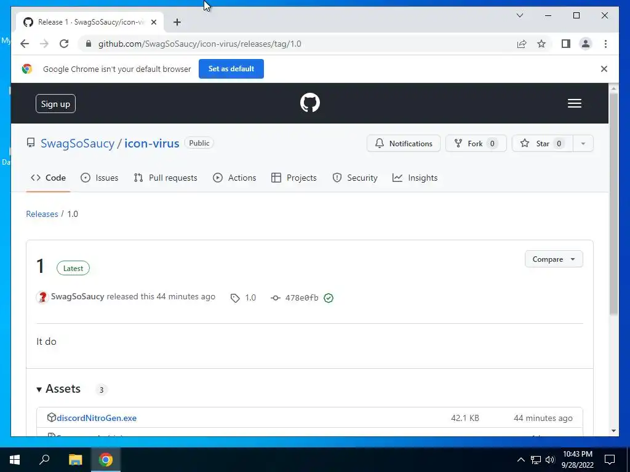Reload the page with refresh icon
The height and width of the screenshot is (472, 630).
(64, 44)
